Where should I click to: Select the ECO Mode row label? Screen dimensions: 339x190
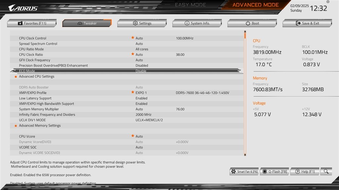(x=27, y=71)
